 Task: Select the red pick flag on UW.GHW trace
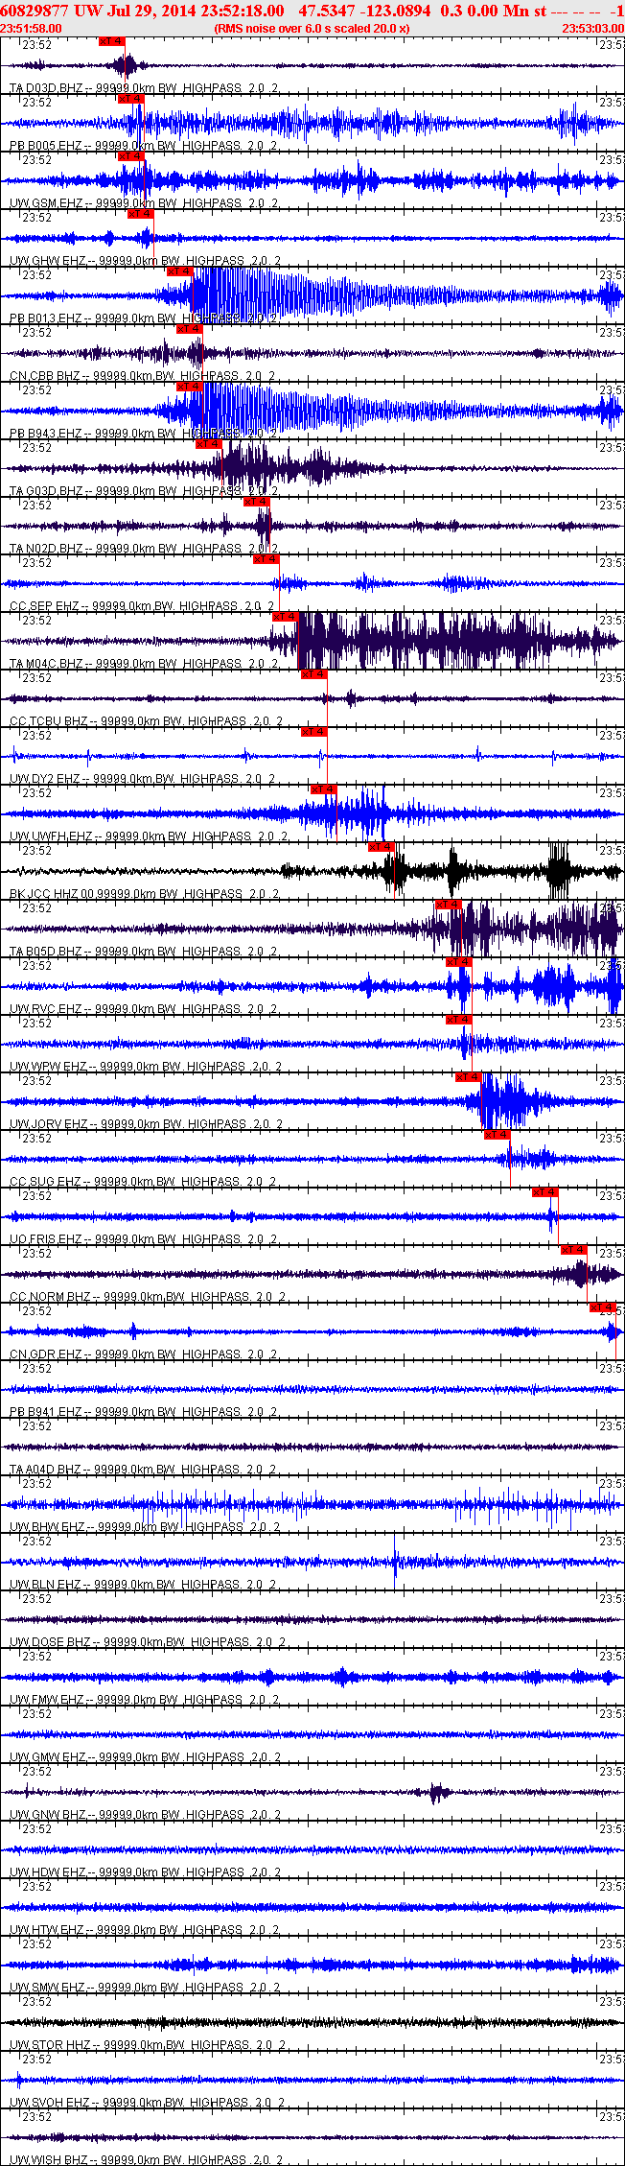click(141, 214)
